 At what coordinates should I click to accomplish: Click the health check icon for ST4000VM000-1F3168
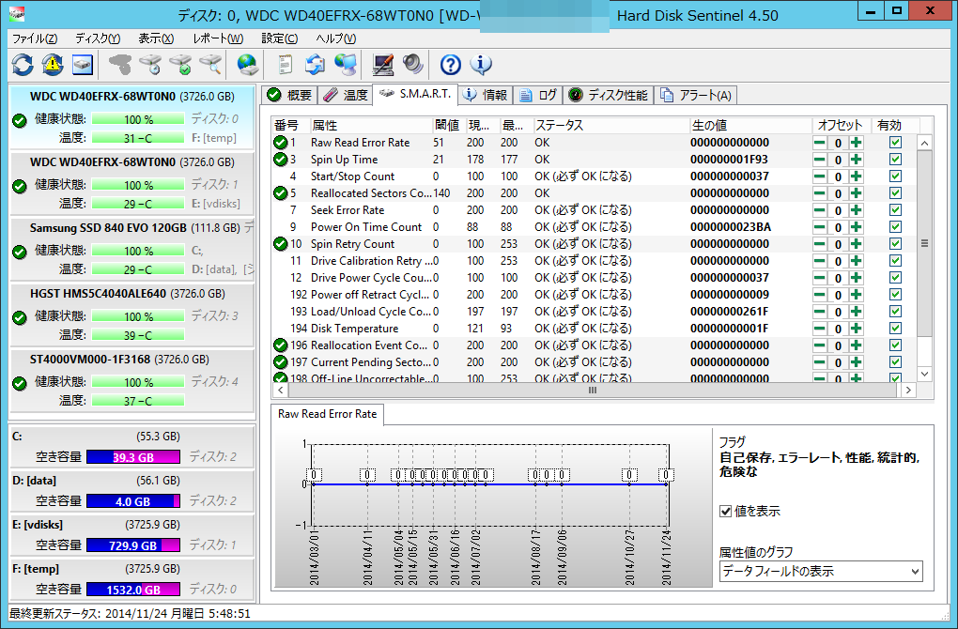click(x=20, y=384)
